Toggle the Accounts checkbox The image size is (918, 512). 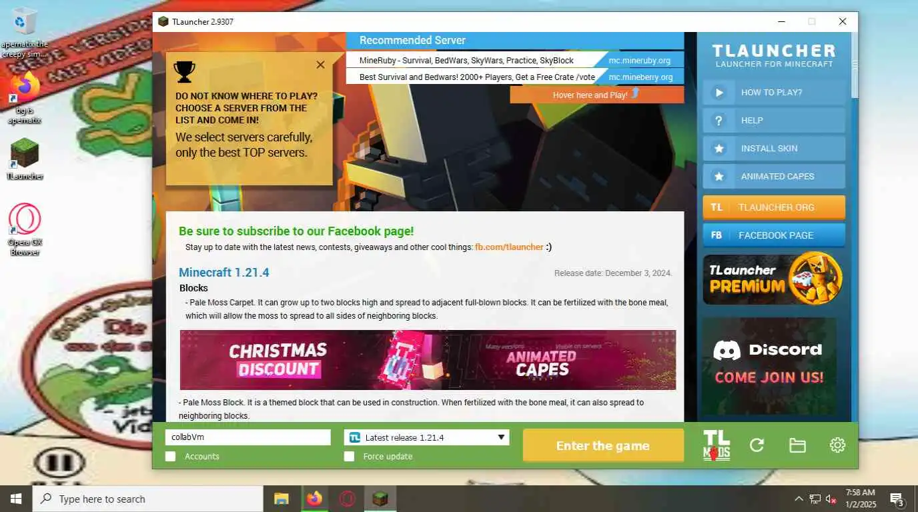[171, 457]
